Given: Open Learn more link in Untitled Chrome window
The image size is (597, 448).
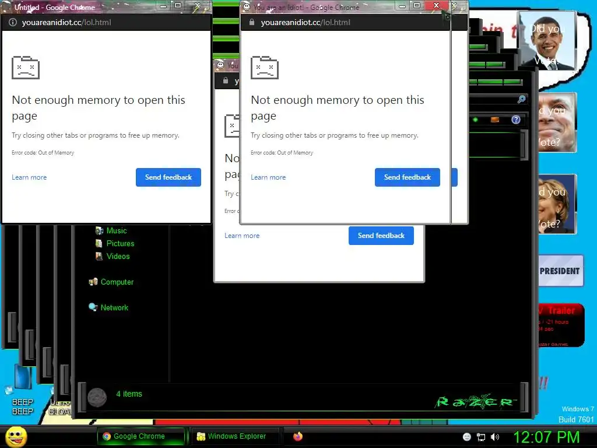Looking at the screenshot, I should pyautogui.click(x=29, y=177).
